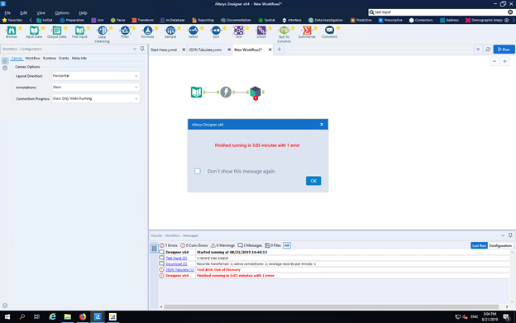This screenshot has height=323, width=516.
Task: Select the Browse tool icon
Action: click(12, 31)
